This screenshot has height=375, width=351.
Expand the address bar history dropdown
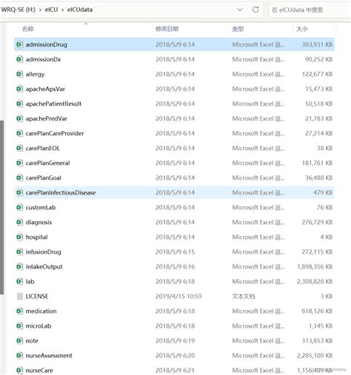240,10
